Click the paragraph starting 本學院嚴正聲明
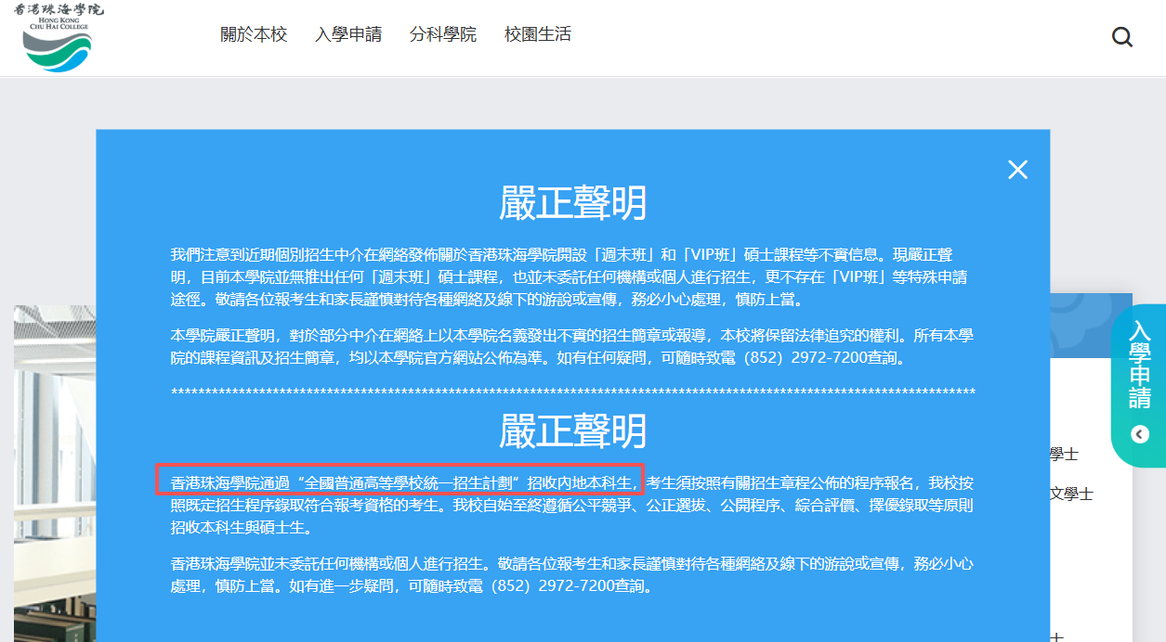 coord(572,346)
